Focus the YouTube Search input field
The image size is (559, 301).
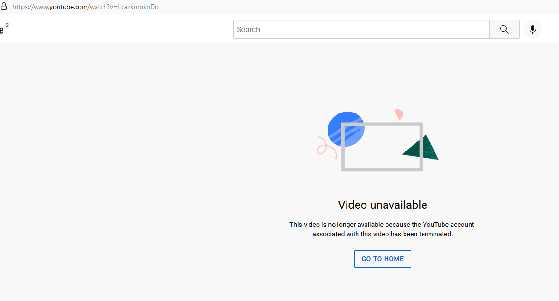(x=361, y=29)
